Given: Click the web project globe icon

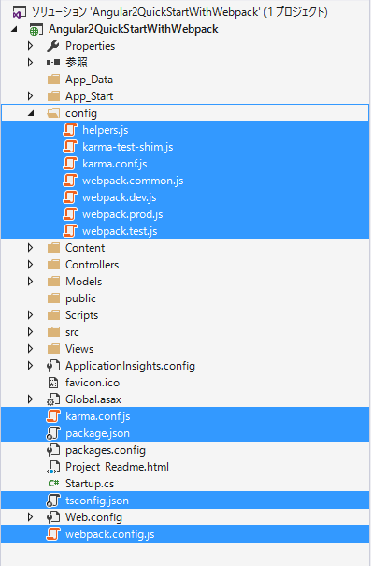Looking at the screenshot, I should 36,29.
